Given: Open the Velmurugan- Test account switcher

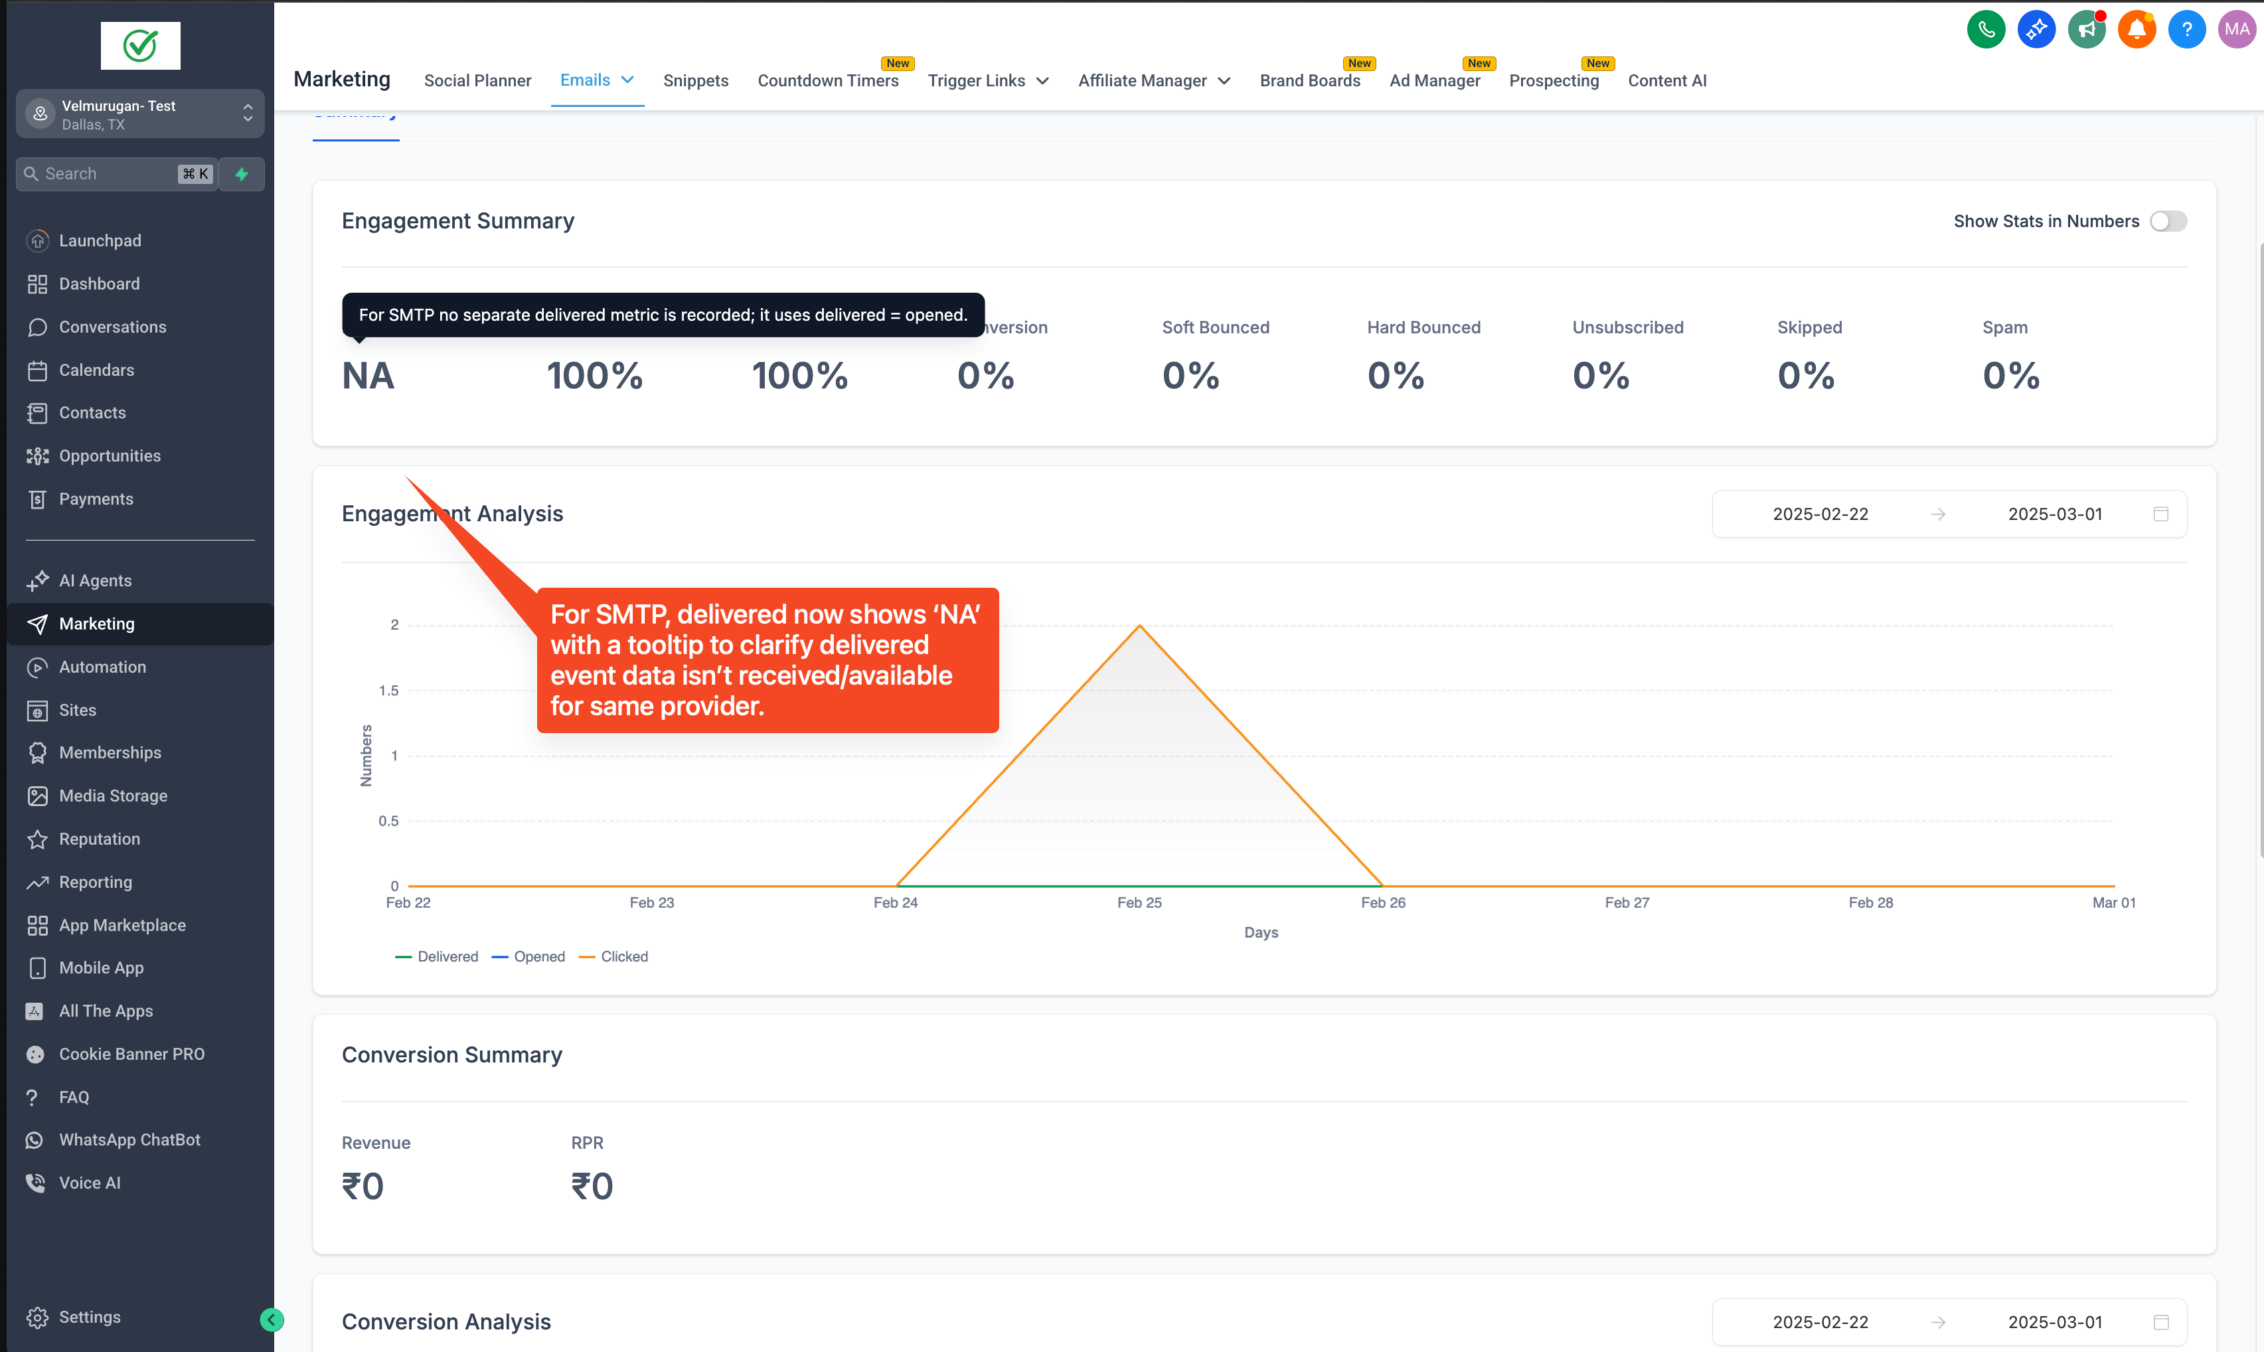Looking at the screenshot, I should click(140, 114).
